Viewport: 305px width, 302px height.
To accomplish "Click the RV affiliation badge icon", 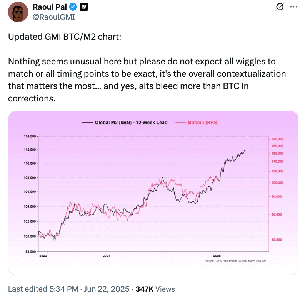I will 83,7.
